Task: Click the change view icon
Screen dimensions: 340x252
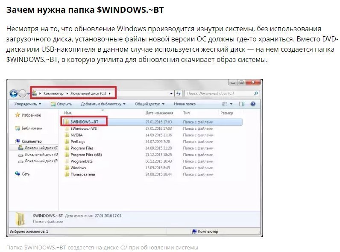Action: click(224, 104)
